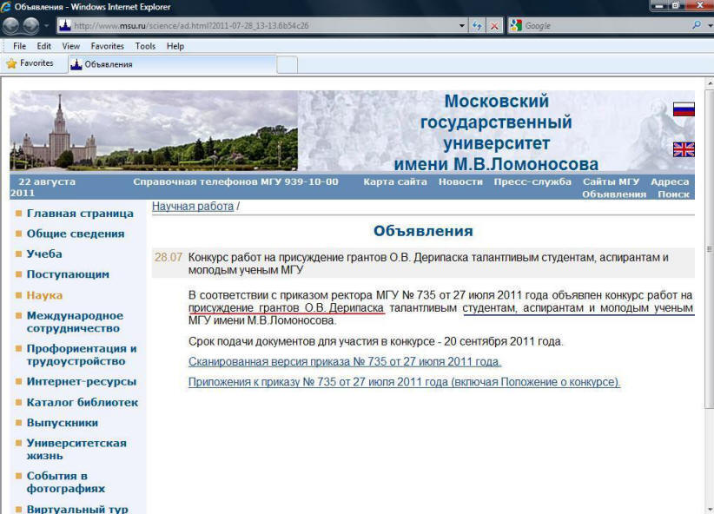Open Университетская жизнь in sidebar
714x514 pixels.
coord(76,450)
